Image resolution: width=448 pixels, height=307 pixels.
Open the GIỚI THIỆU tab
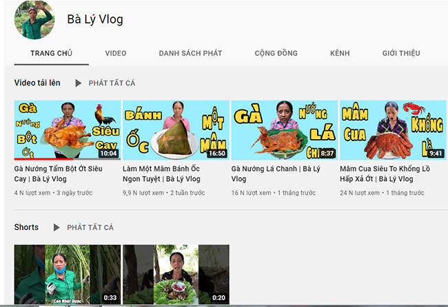pyautogui.click(x=401, y=53)
